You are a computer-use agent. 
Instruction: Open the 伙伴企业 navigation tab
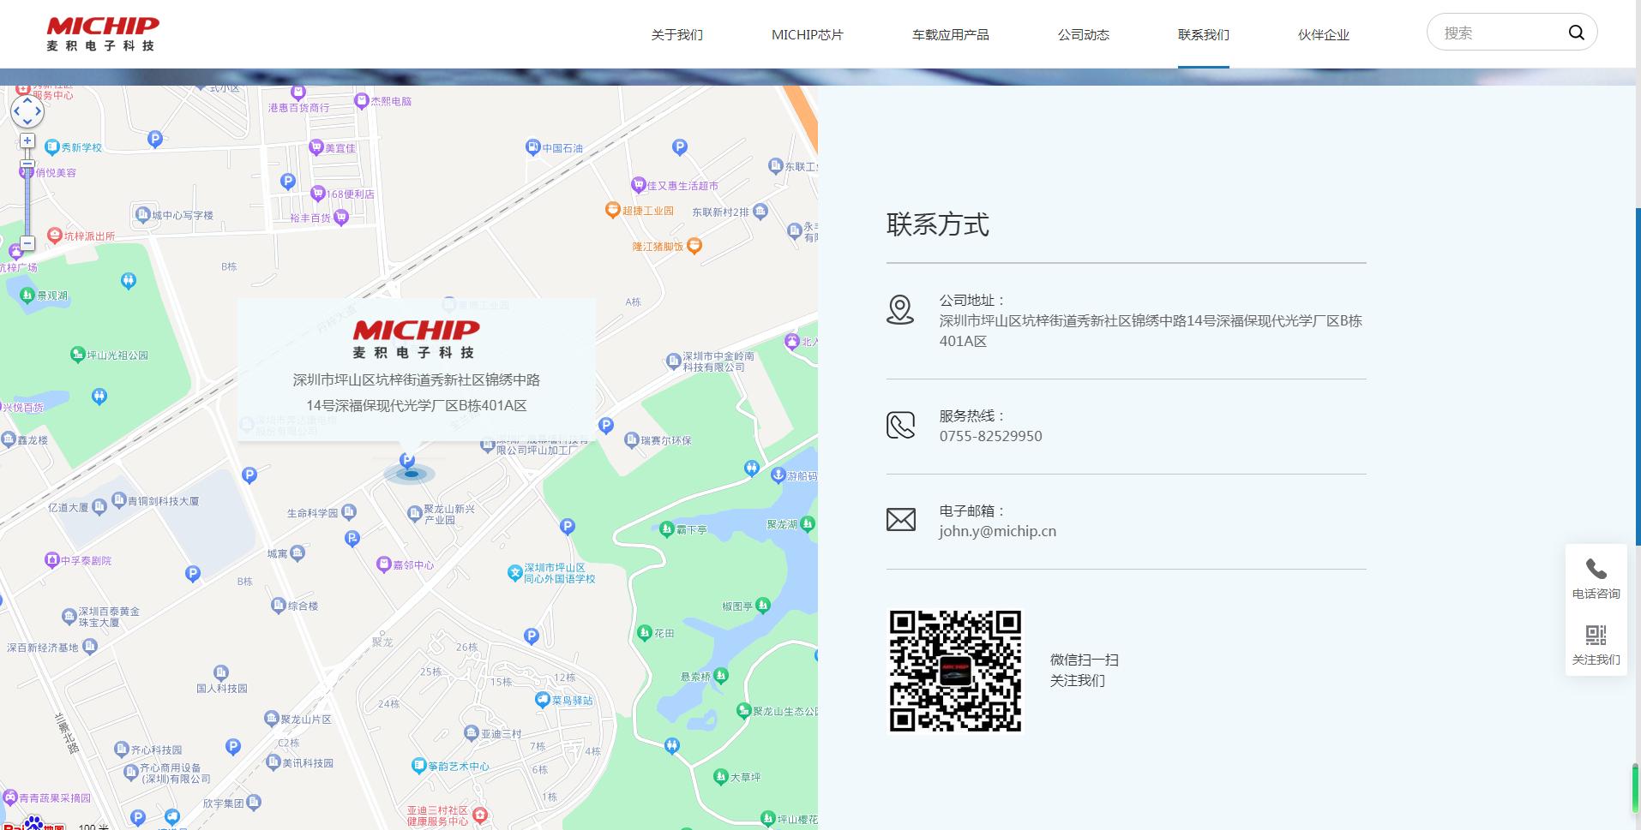tap(1323, 35)
